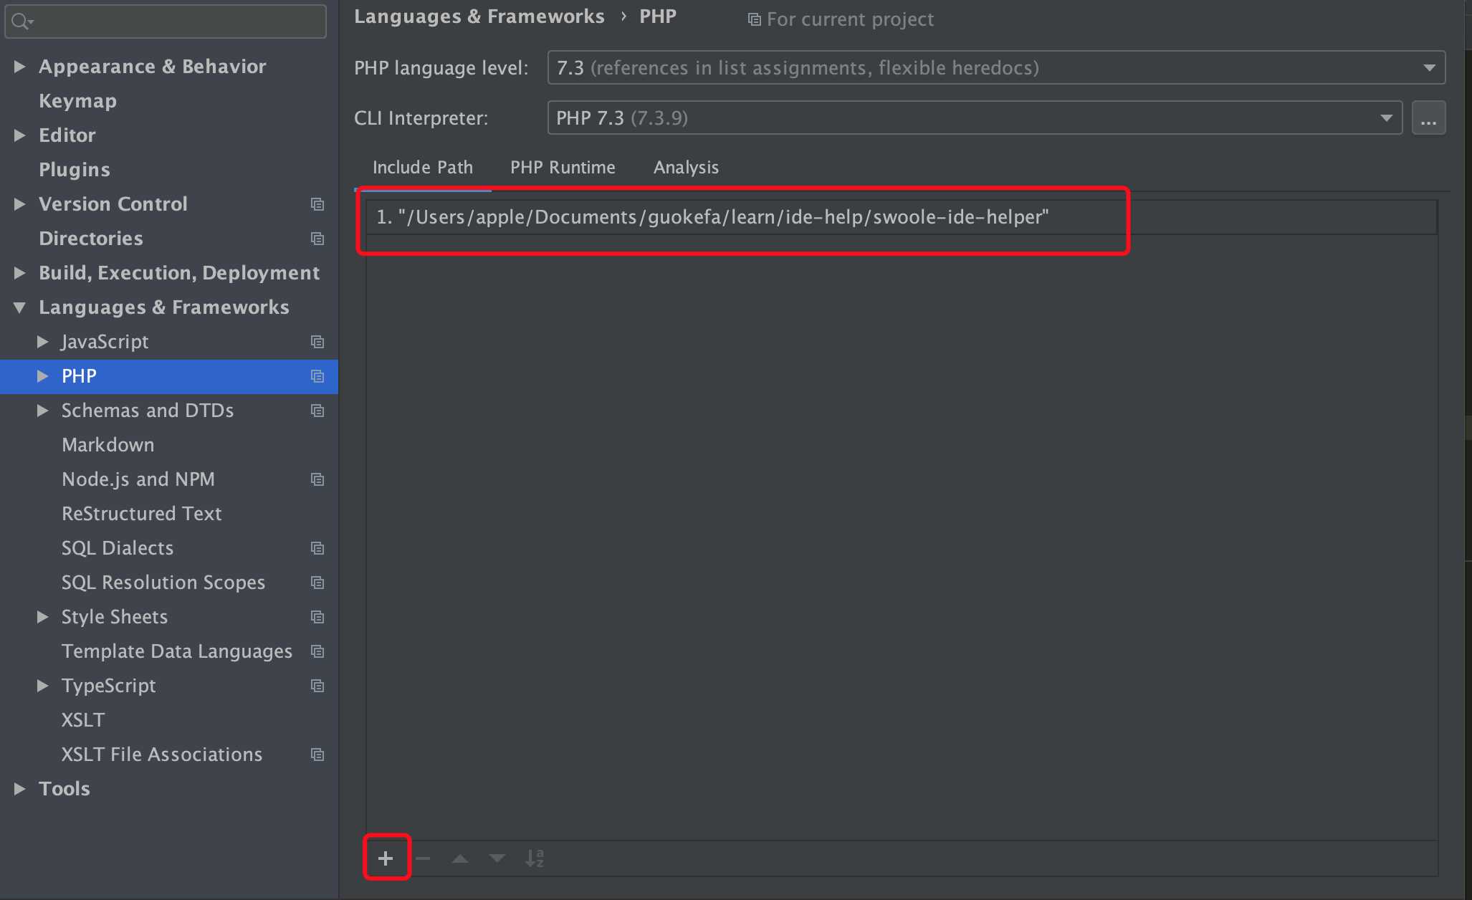Click project-level icon beside SQL Dialects
This screenshot has width=1472, height=900.
[317, 548]
